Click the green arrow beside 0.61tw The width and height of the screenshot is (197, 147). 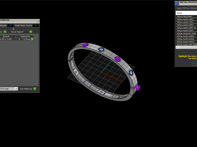tap(32, 39)
